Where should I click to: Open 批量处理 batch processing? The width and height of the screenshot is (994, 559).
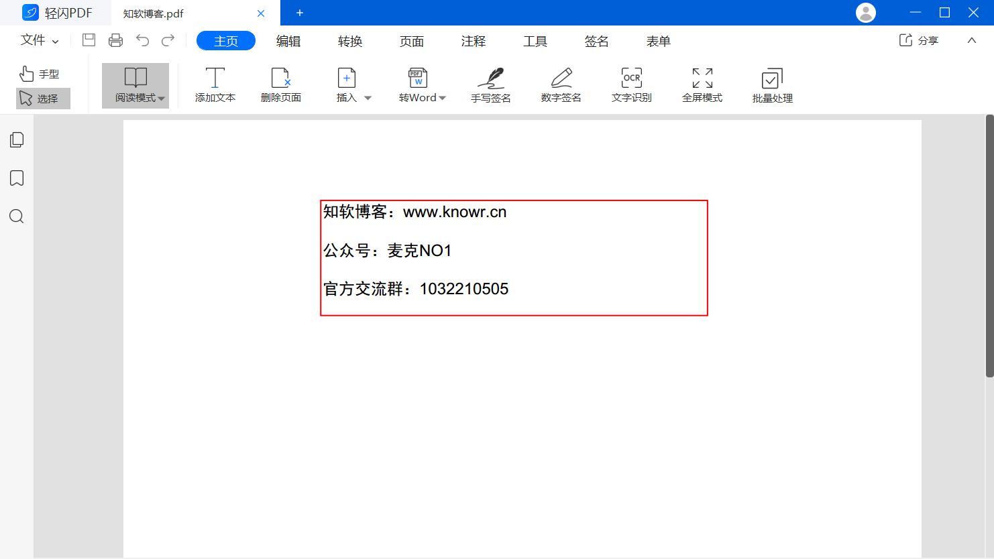[x=773, y=86]
